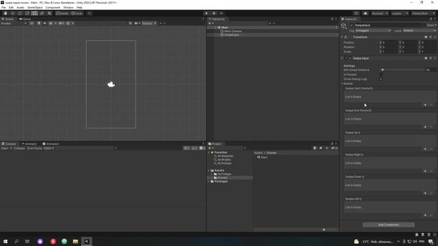438x246 pixels.
Task: Click Unity icon in the taskbar
Action: [x=87, y=241]
